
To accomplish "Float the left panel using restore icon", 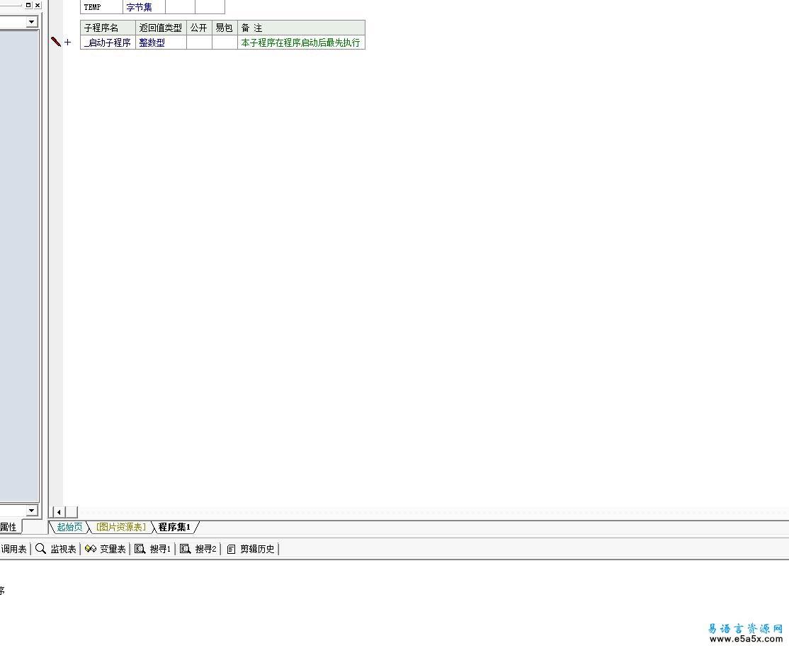I will tap(28, 5).
